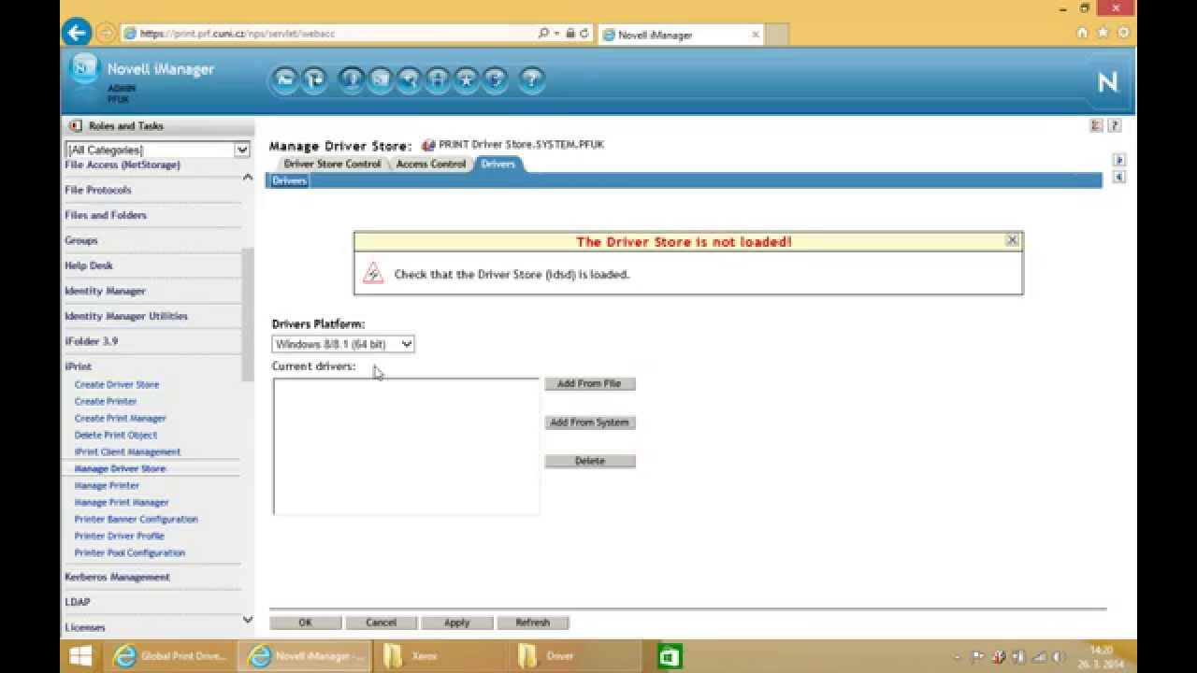Switch to Driver Store Control tab

coord(332,165)
